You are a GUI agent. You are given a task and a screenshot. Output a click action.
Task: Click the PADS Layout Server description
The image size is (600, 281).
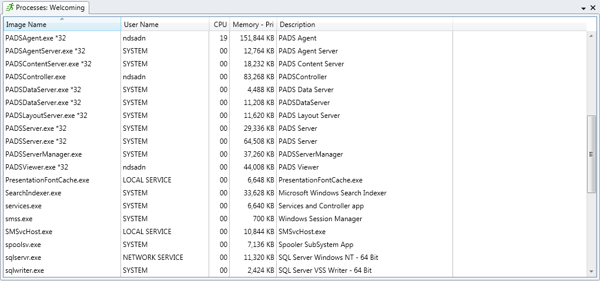(x=309, y=116)
